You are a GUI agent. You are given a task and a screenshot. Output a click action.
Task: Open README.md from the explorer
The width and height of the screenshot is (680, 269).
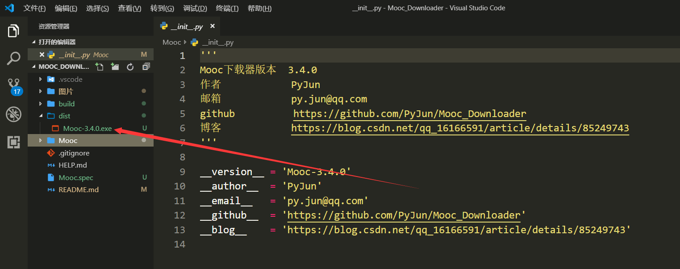point(78,189)
